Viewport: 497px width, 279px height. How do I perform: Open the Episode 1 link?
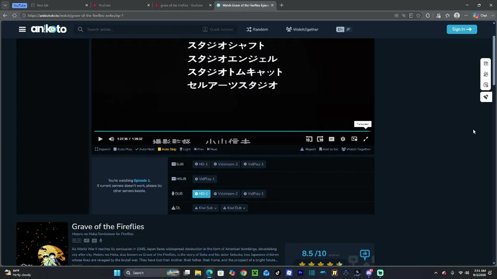tap(142, 181)
